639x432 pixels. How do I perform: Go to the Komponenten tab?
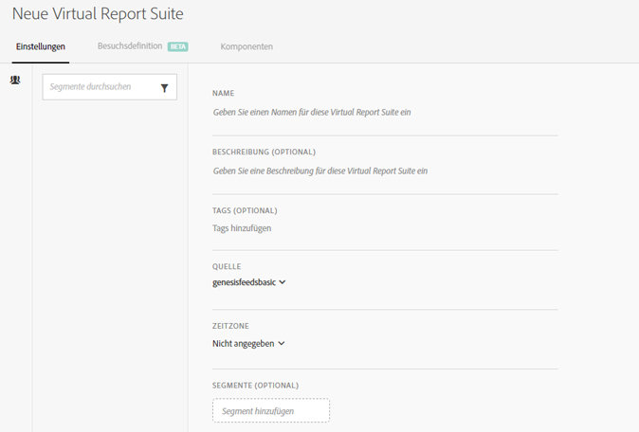pyautogui.click(x=246, y=46)
